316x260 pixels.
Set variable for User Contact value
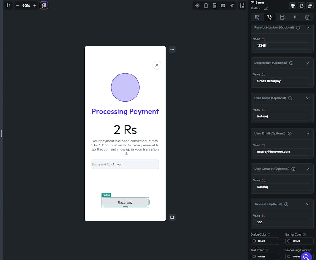pyautogui.click(x=263, y=180)
